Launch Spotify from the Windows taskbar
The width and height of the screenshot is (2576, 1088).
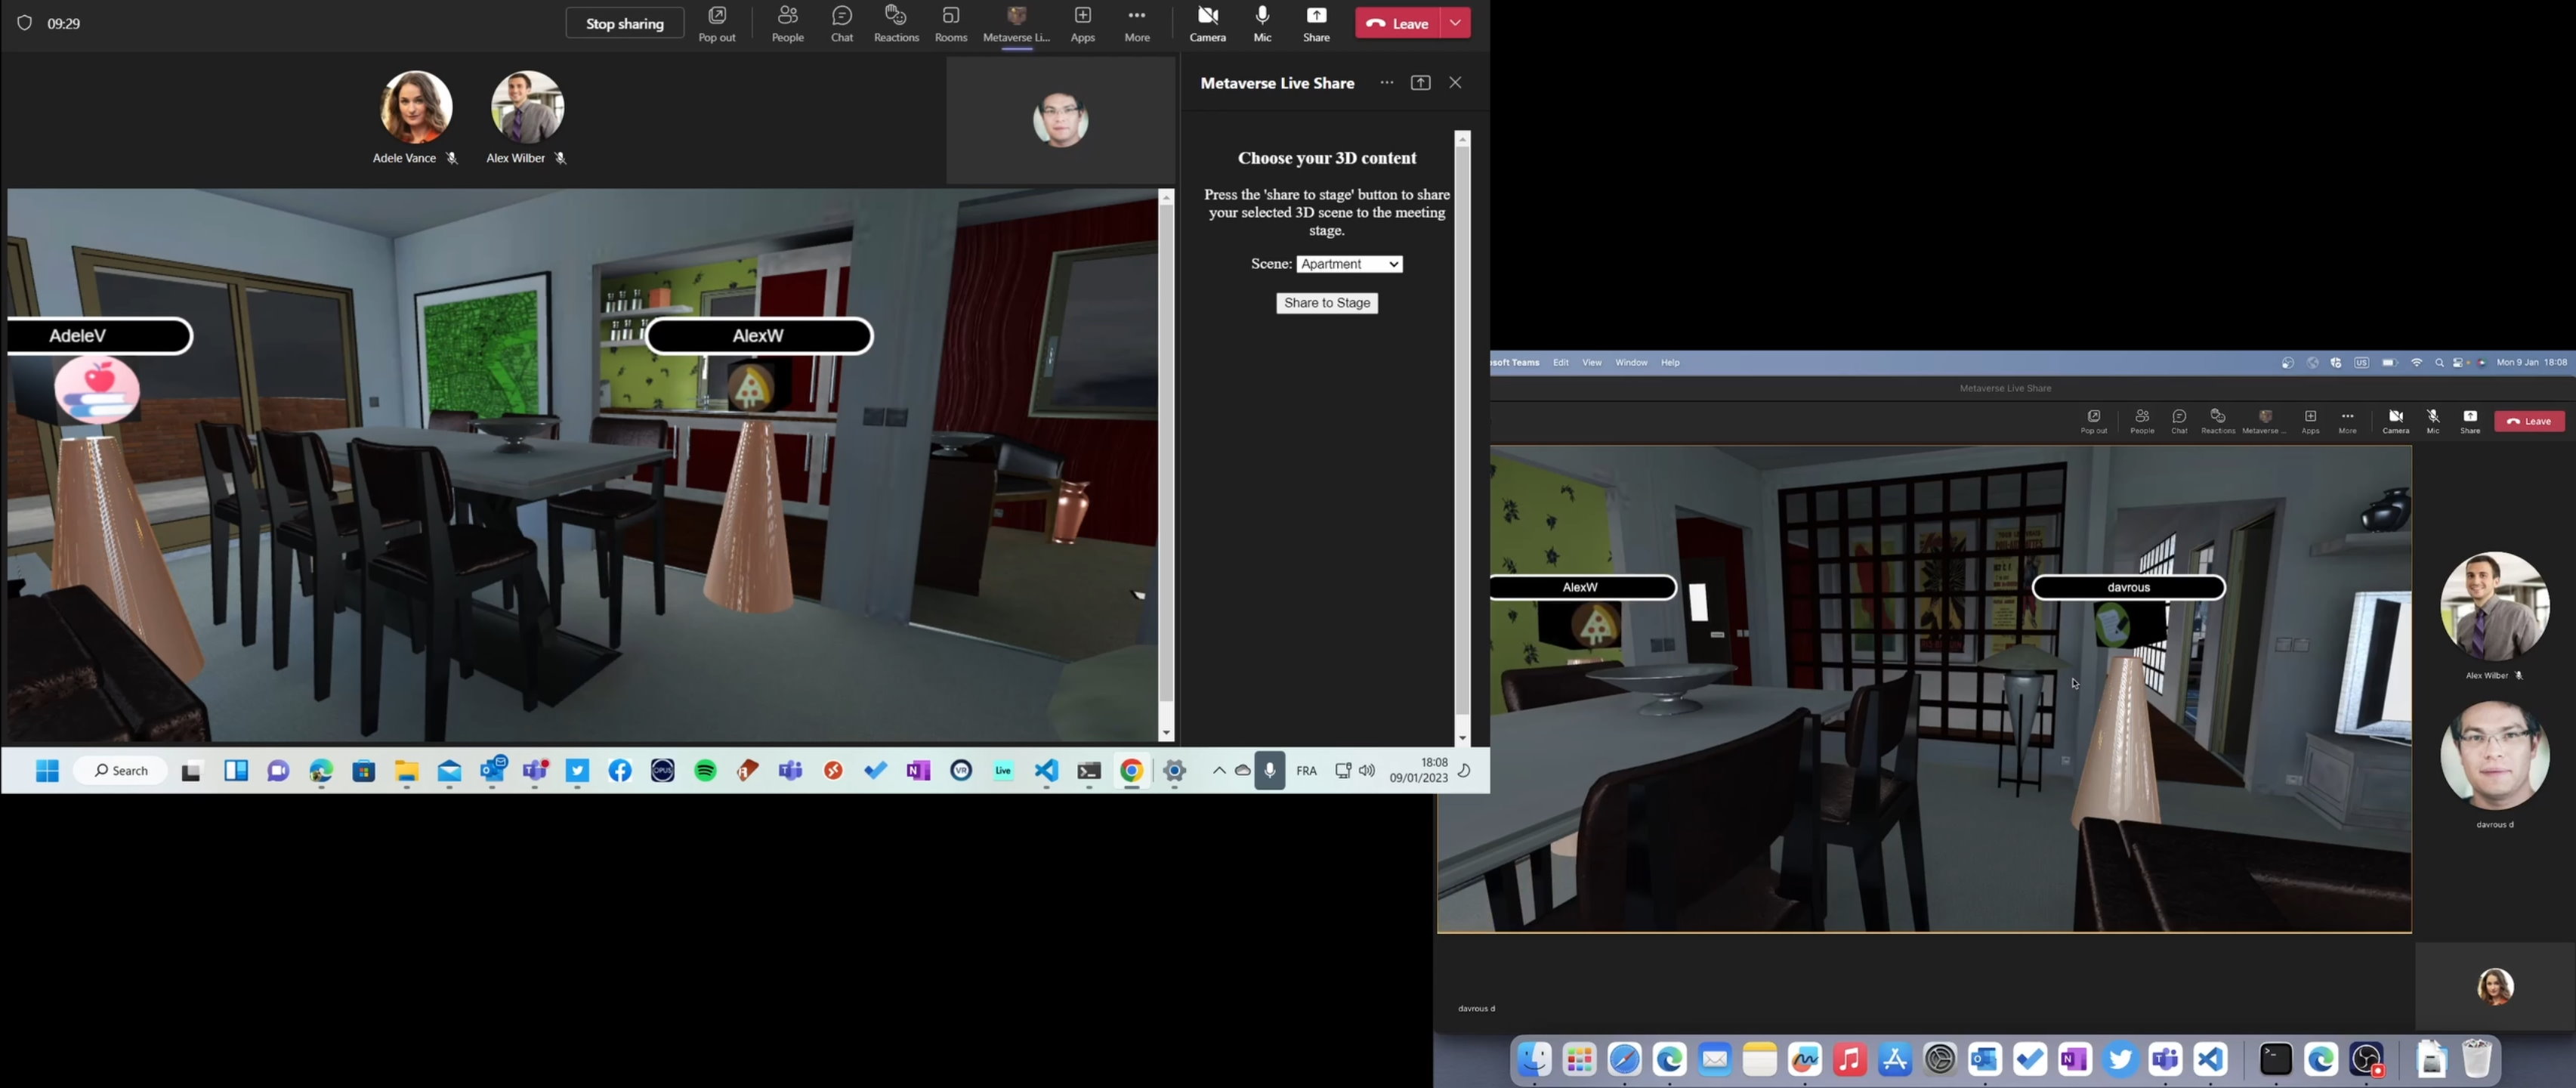[704, 770]
